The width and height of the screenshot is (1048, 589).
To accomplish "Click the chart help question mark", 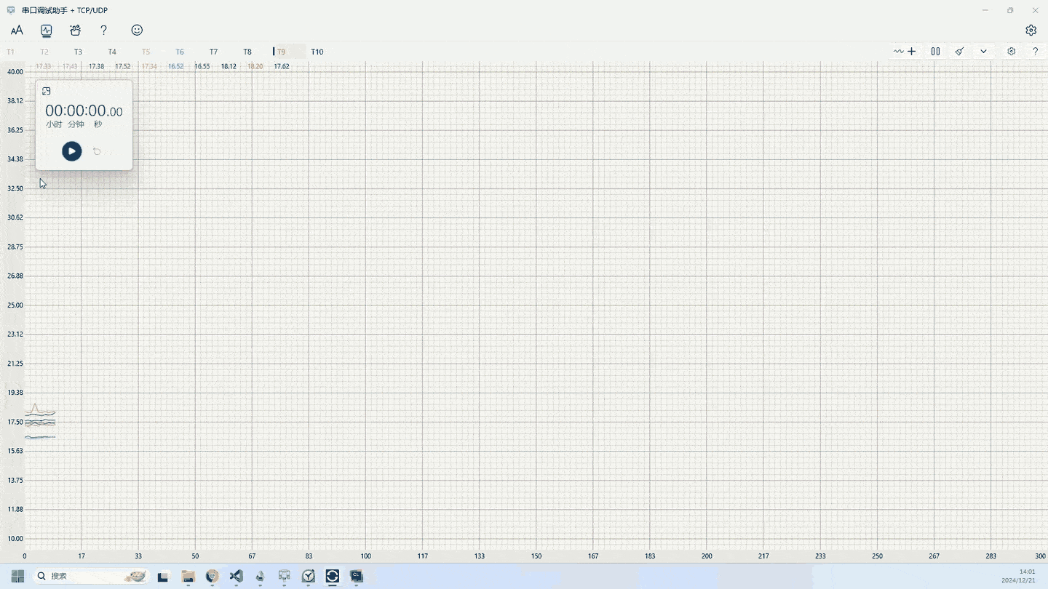I will (1035, 52).
